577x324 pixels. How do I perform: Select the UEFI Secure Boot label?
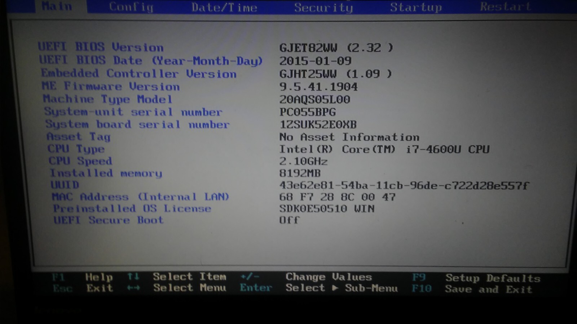click(109, 220)
